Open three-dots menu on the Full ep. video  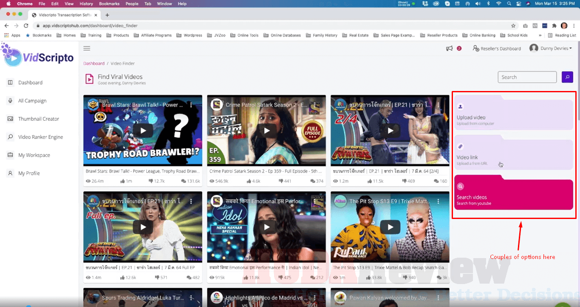point(191,201)
